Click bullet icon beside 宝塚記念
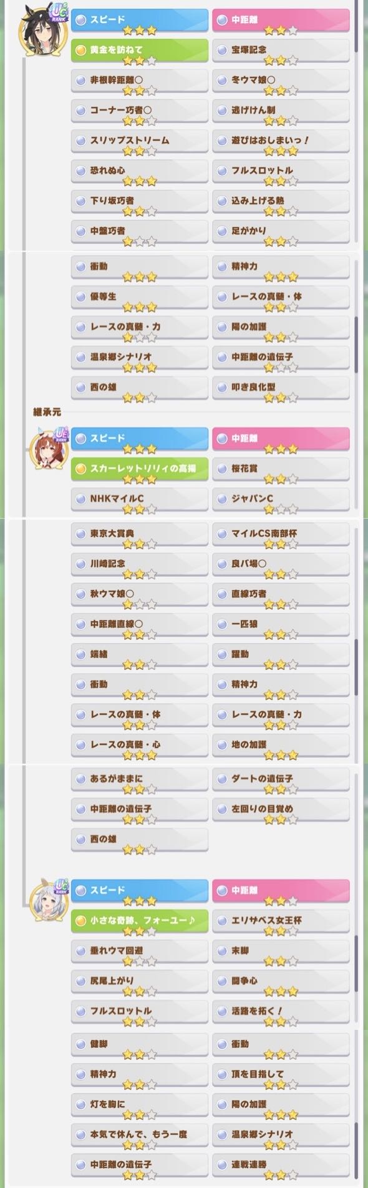Viewport: 368px width, 1188px height. [221, 49]
